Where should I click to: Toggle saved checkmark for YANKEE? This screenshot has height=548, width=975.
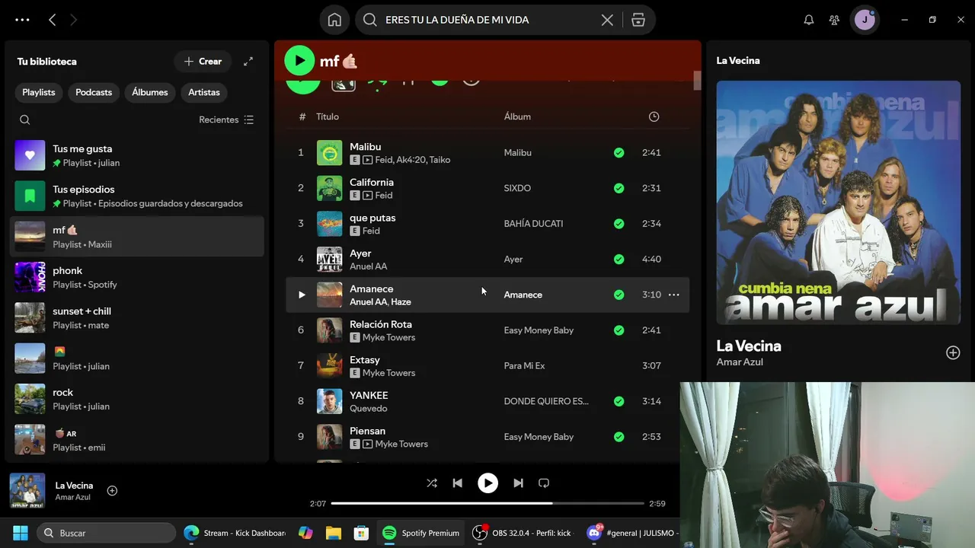(x=619, y=401)
